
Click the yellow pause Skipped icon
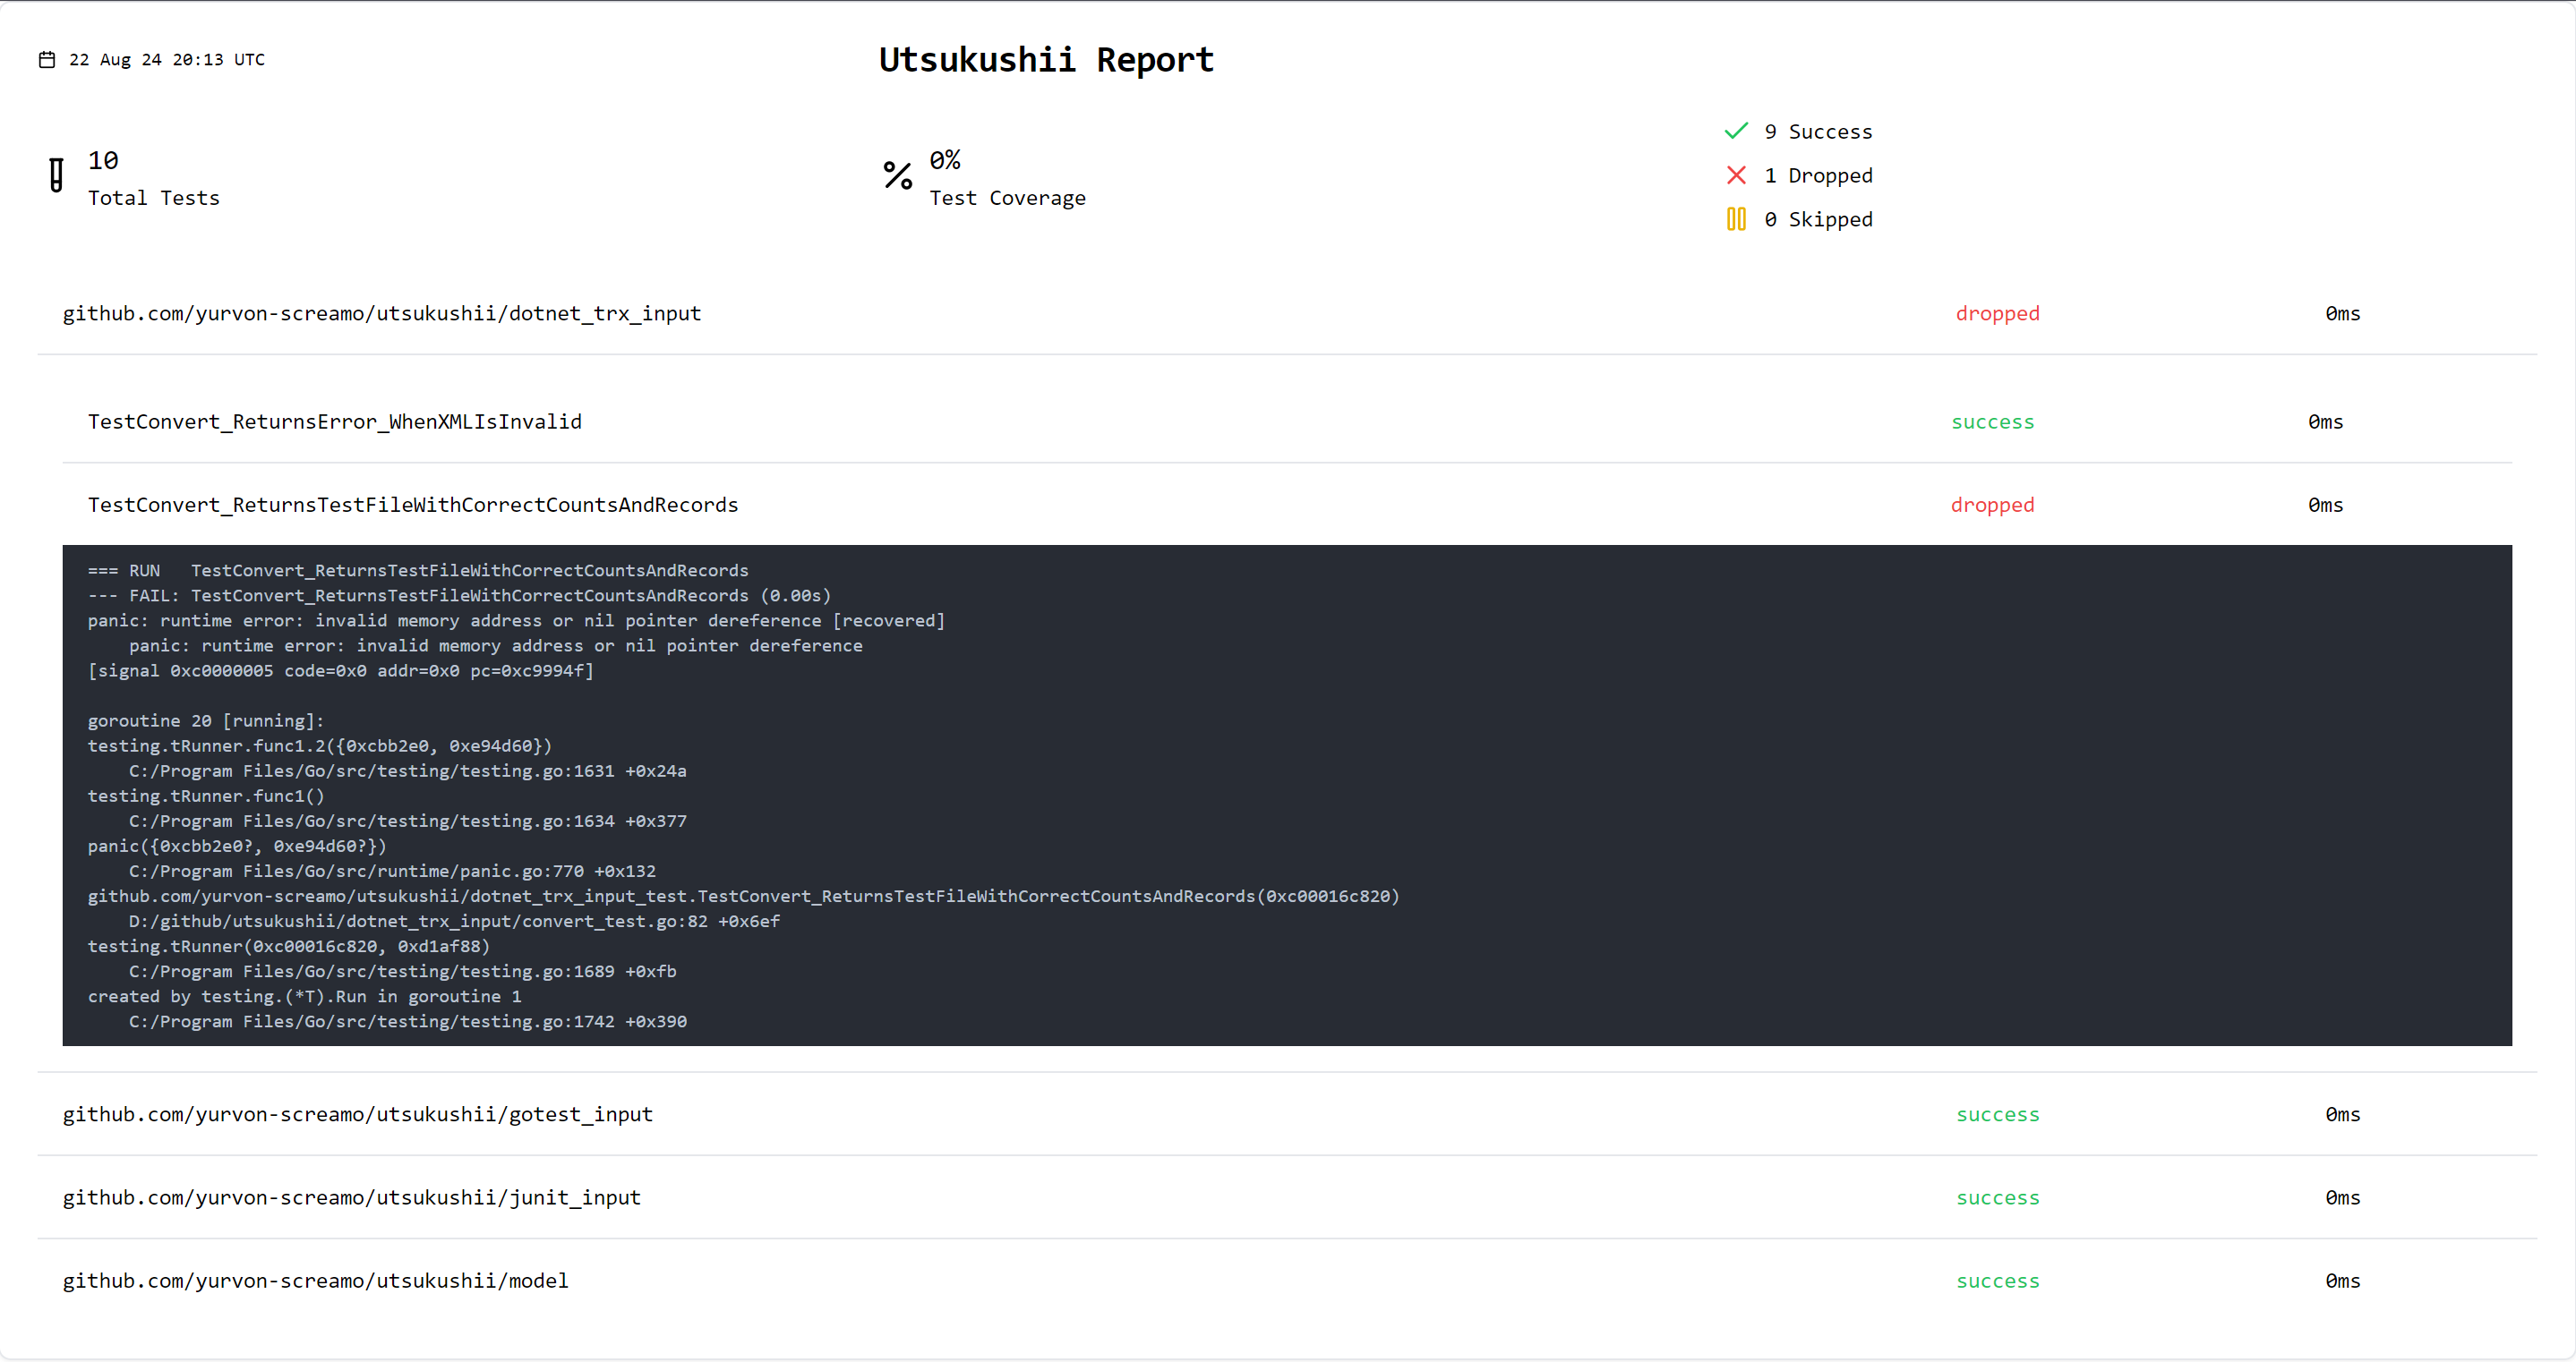point(1736,219)
